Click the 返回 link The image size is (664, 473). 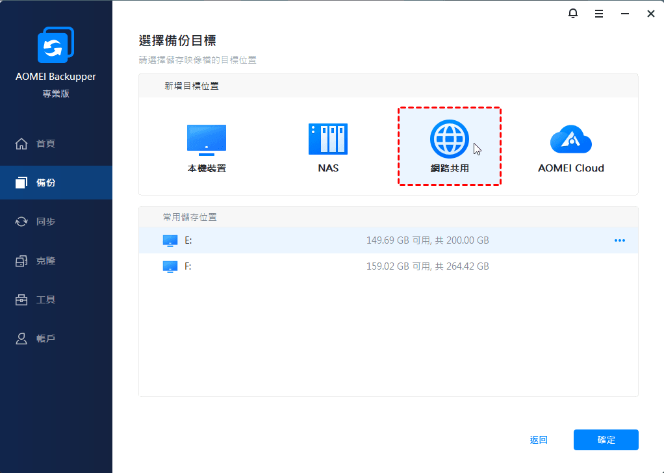pyautogui.click(x=539, y=440)
